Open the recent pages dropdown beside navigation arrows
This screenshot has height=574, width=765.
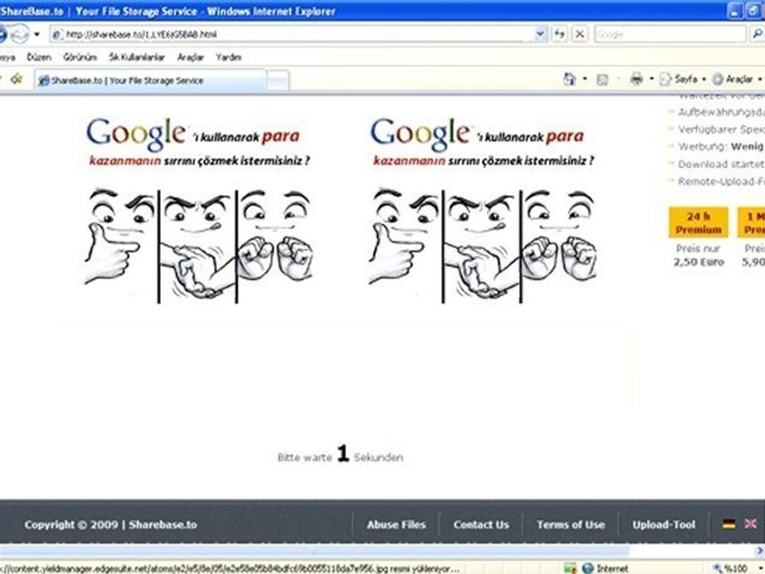(x=37, y=34)
